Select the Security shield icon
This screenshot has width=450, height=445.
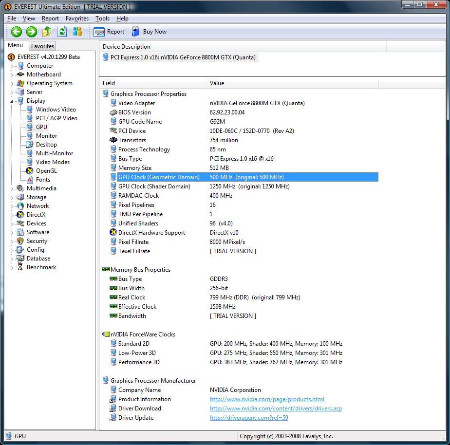[20, 241]
